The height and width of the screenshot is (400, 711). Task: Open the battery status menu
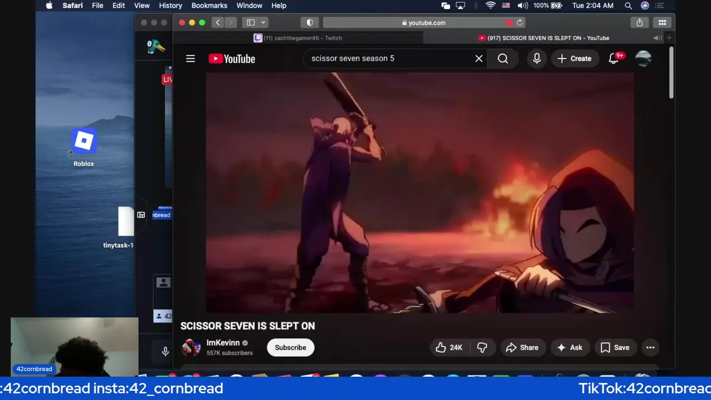coord(548,6)
